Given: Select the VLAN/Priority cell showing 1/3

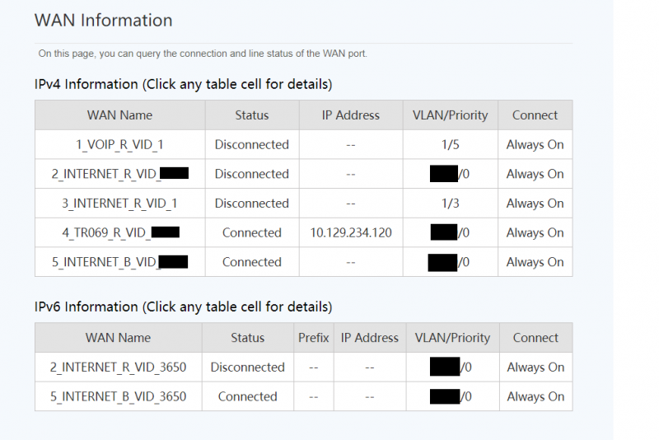Looking at the screenshot, I should (449, 204).
